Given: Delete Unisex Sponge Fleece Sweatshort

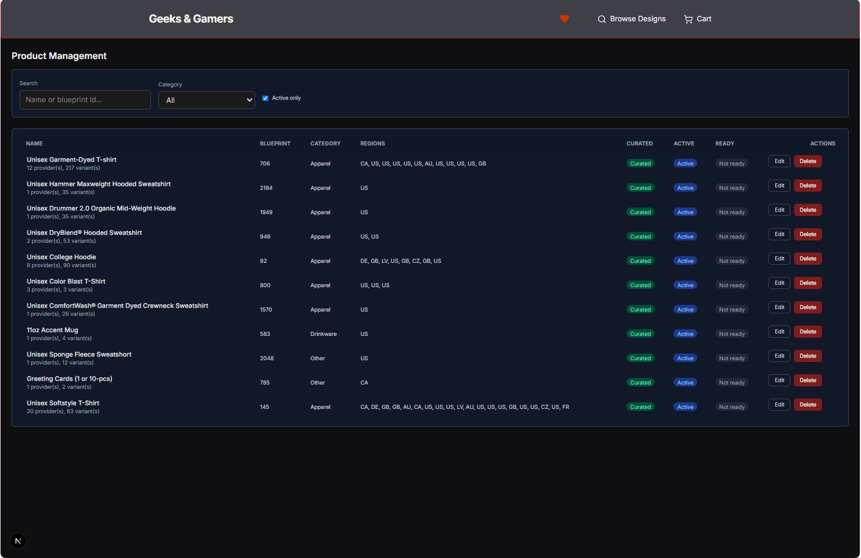Looking at the screenshot, I should pyautogui.click(x=808, y=356).
